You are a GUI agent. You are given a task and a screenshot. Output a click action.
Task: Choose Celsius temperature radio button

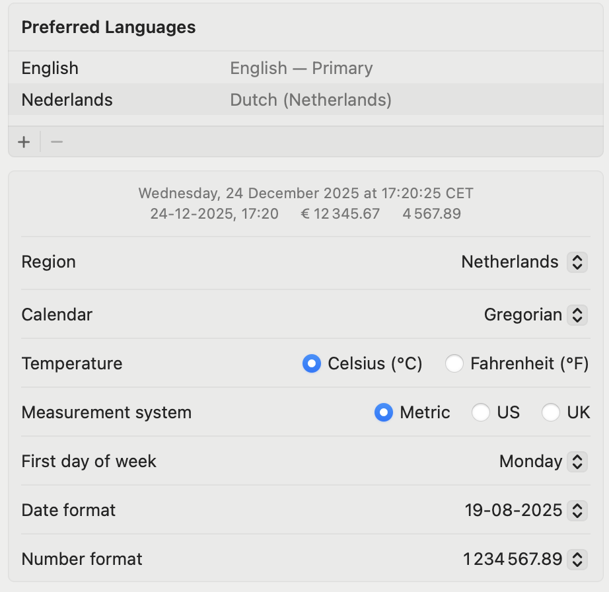point(311,363)
